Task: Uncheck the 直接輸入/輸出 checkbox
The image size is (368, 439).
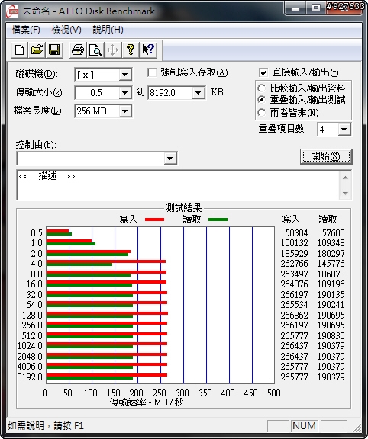Action: [263, 73]
